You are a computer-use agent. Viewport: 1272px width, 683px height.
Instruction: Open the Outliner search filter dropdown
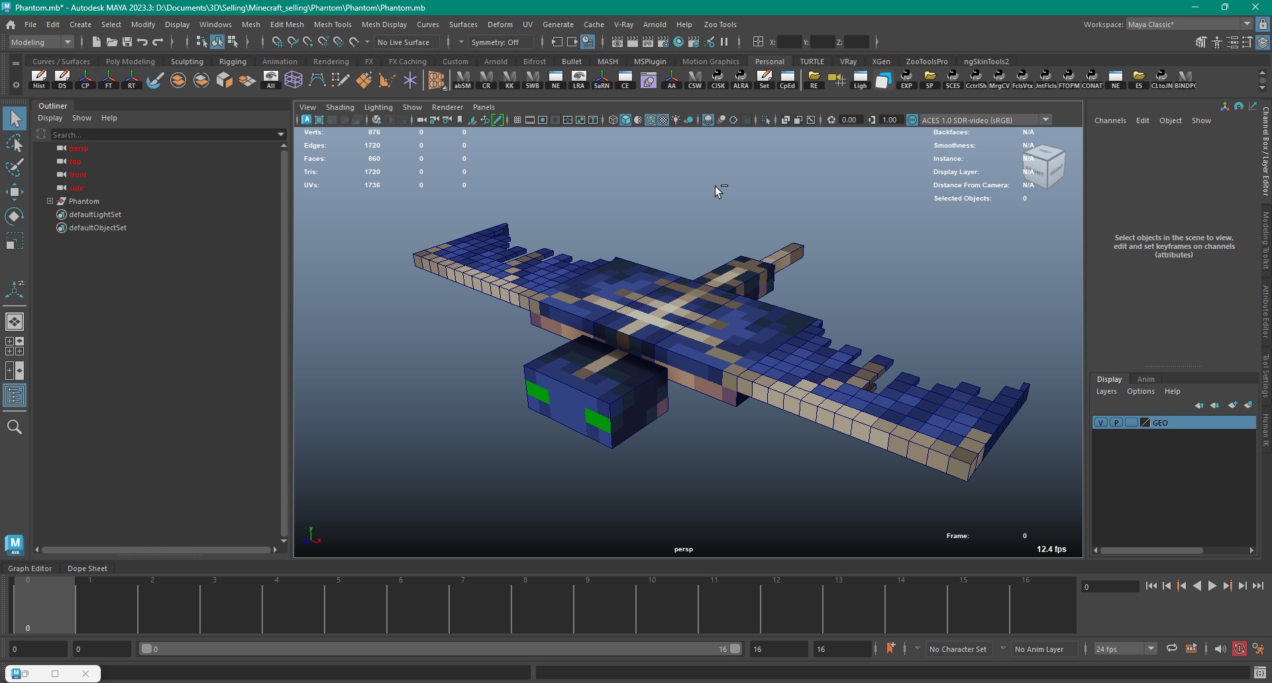point(281,134)
